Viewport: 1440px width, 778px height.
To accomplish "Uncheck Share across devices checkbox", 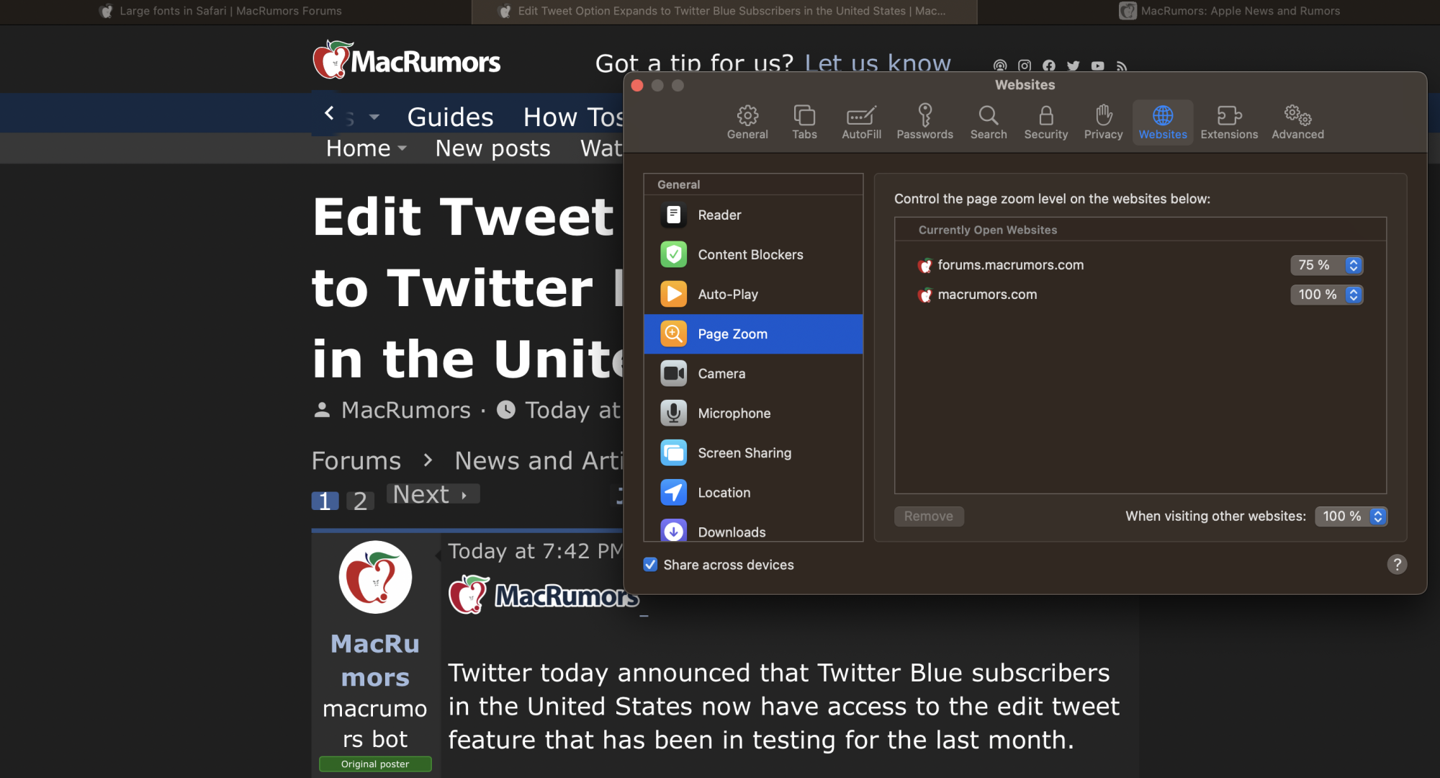I will click(650, 565).
